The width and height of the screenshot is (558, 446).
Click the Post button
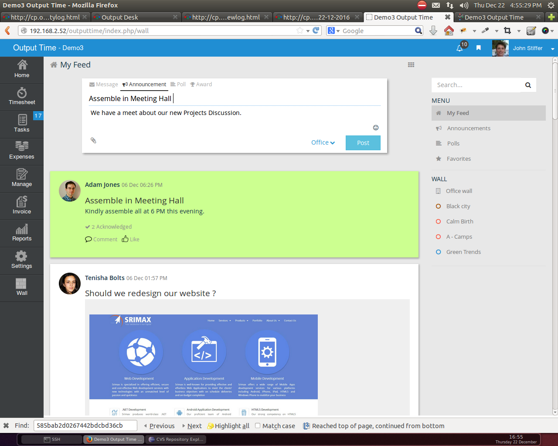click(363, 142)
